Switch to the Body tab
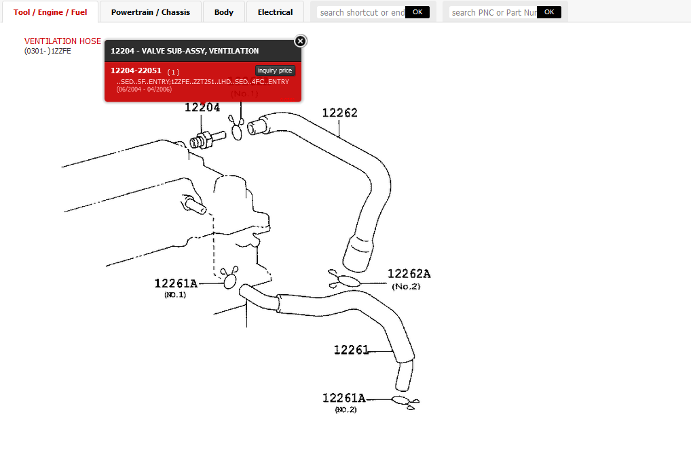Image resolution: width=691 pixels, height=463 pixels. coord(223,12)
